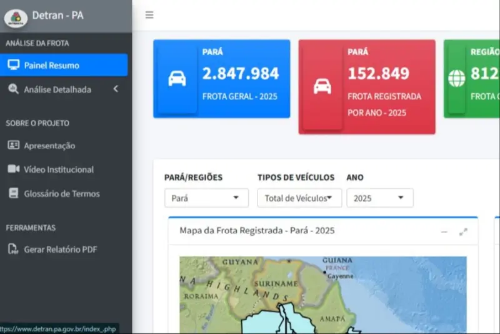Open the Apresentação menu item

tap(49, 145)
